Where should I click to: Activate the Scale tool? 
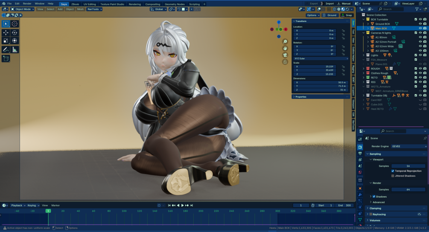click(x=6, y=41)
